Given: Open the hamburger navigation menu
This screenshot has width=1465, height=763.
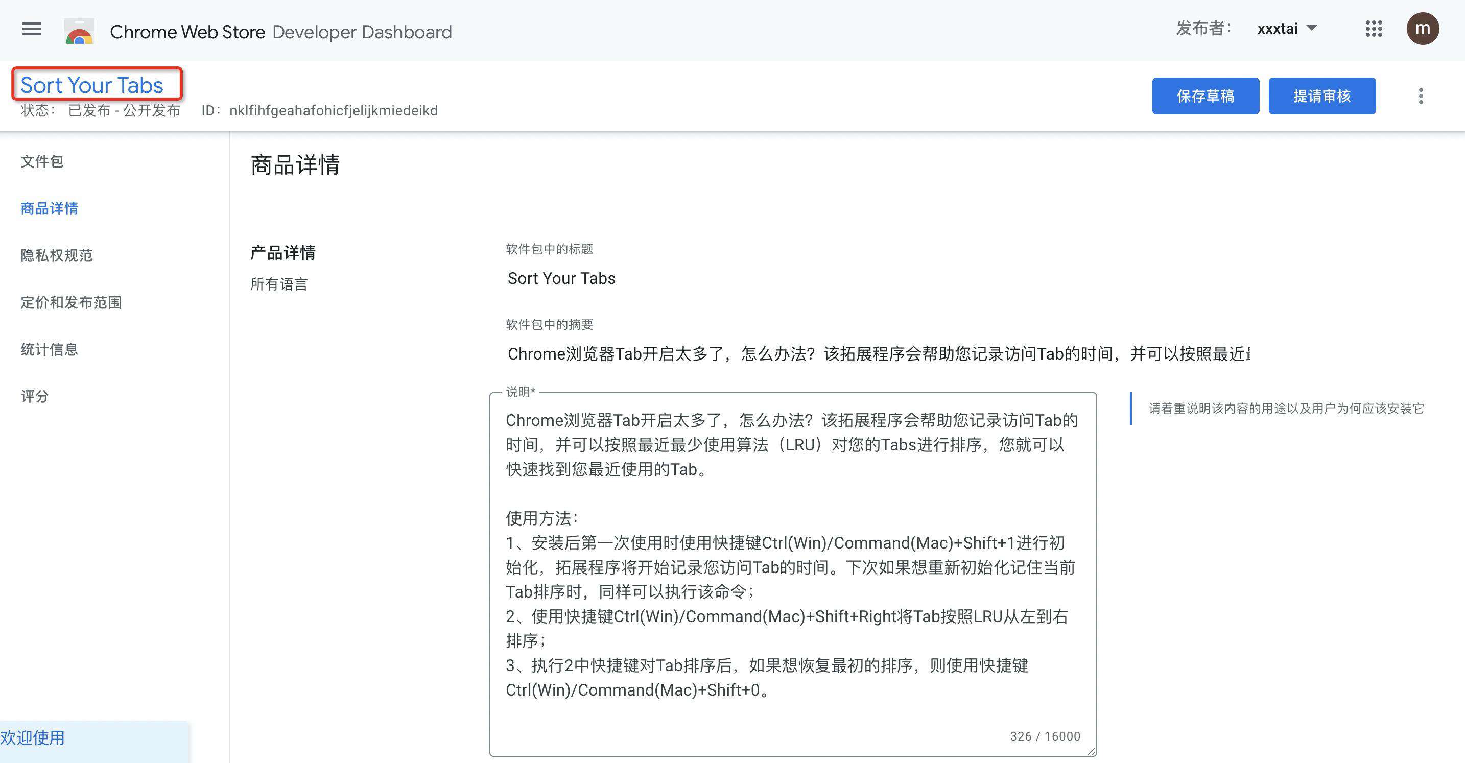Looking at the screenshot, I should click(x=31, y=29).
